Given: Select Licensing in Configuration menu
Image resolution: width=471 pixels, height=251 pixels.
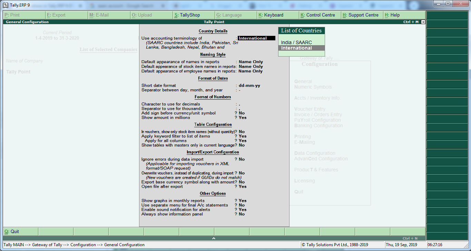Looking at the screenshot, I should [x=305, y=181].
